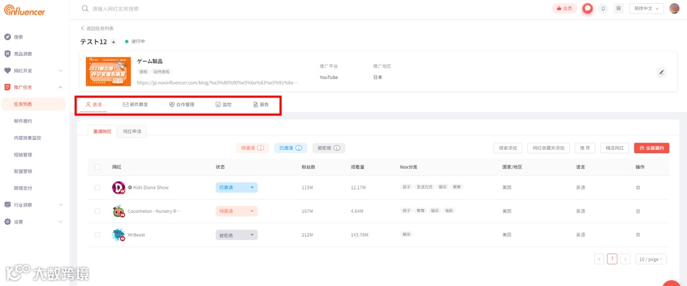
Task: Open the apps grid icon
Action: click(619, 8)
